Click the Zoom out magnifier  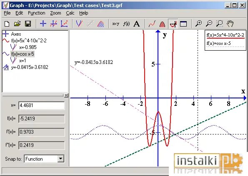click(x=209, y=24)
